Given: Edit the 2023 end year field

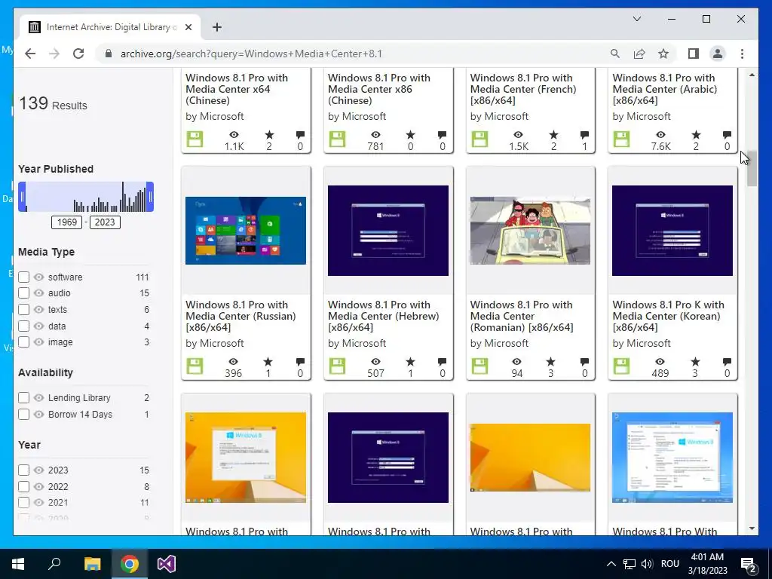Looking at the screenshot, I should 104,222.
